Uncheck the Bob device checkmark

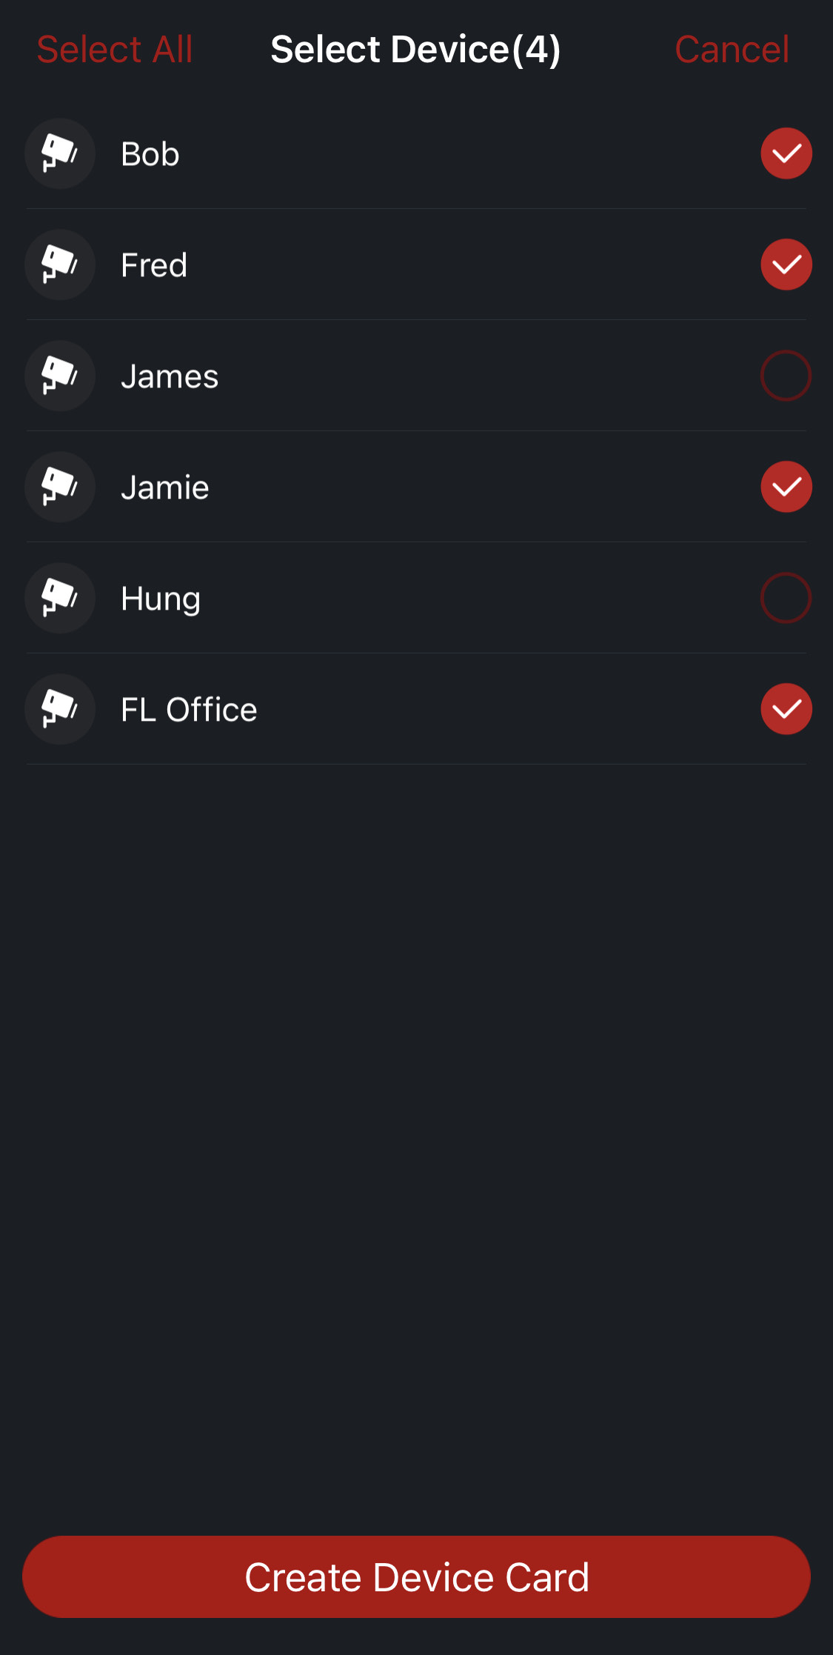tap(786, 153)
